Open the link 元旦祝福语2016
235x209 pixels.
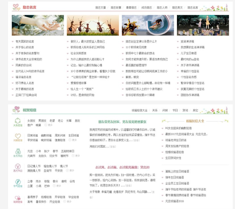pyautogui.click(x=174, y=201)
